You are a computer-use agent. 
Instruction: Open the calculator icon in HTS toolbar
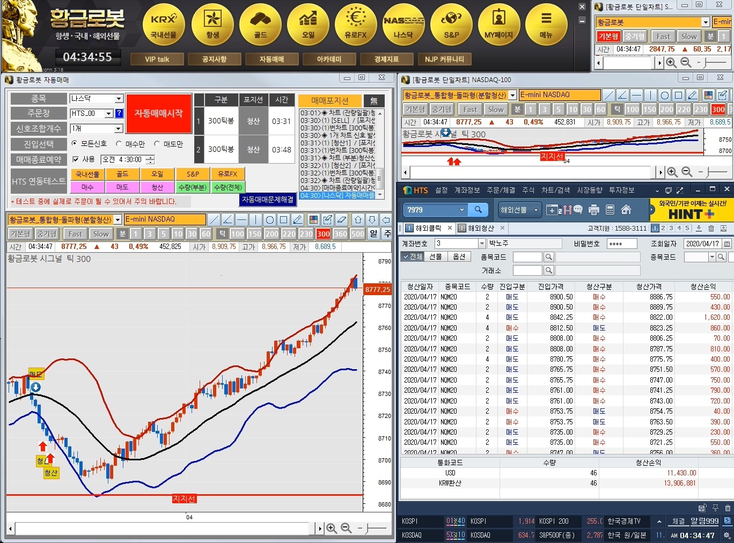tap(610, 210)
